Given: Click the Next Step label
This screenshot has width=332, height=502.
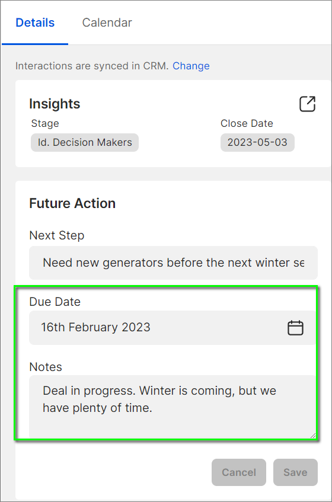Looking at the screenshot, I should (57, 236).
